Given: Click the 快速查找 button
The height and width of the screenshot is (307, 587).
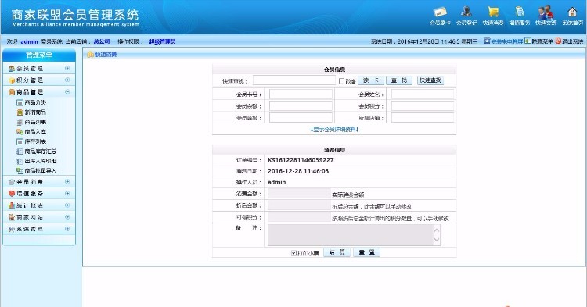Looking at the screenshot, I should pyautogui.click(x=430, y=80).
